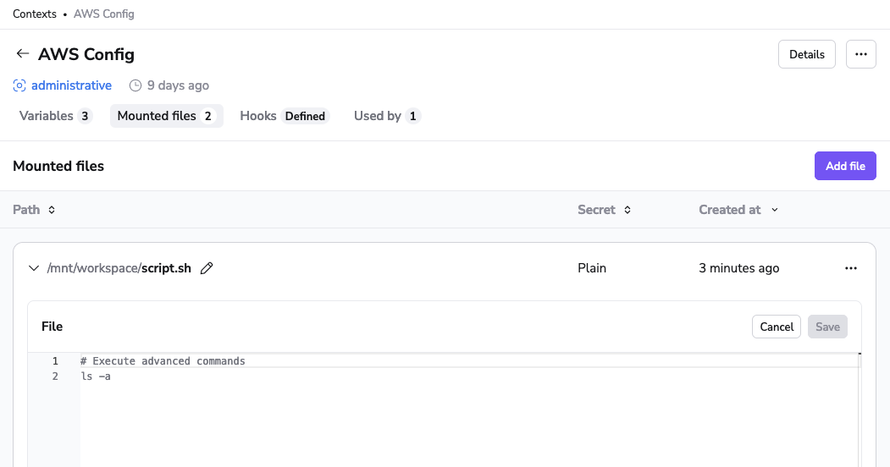
Task: Click the clock icon beside 9 days ago
Action: click(x=135, y=85)
